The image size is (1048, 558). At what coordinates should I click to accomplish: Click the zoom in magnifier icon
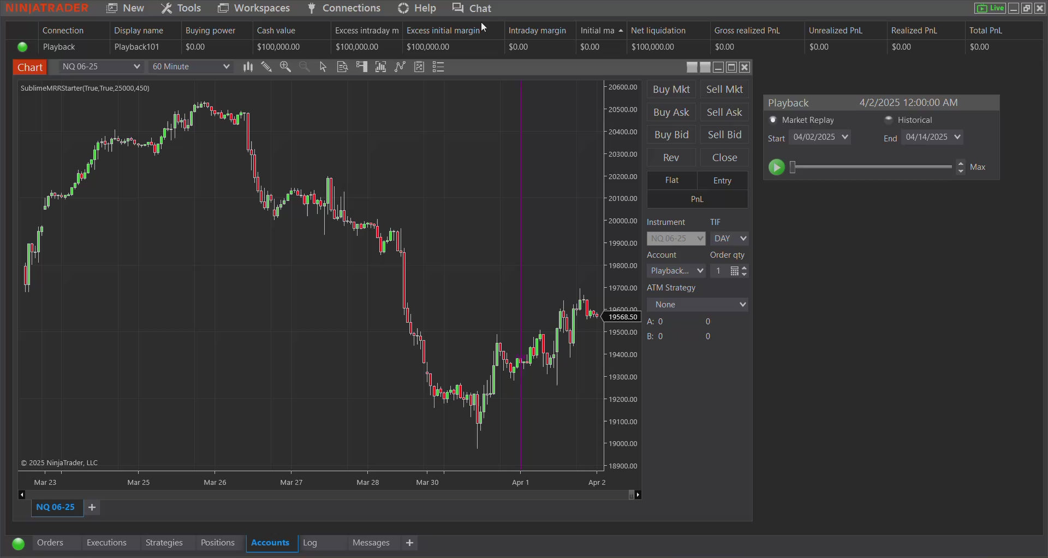click(x=285, y=67)
